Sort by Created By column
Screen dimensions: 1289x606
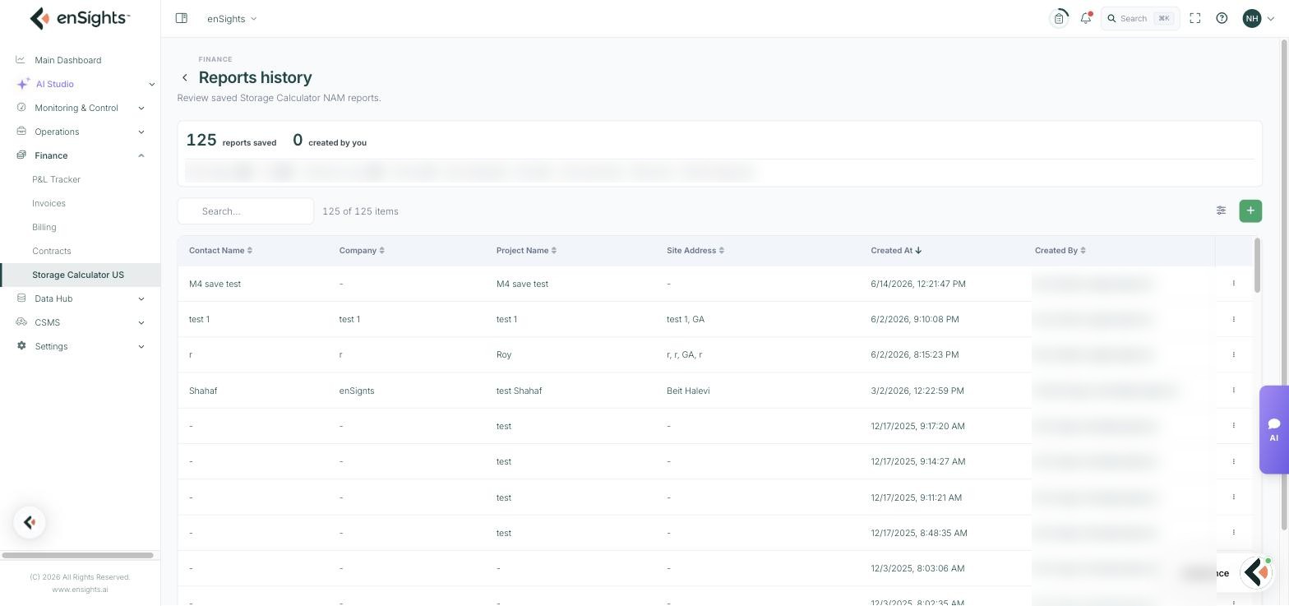click(1060, 250)
